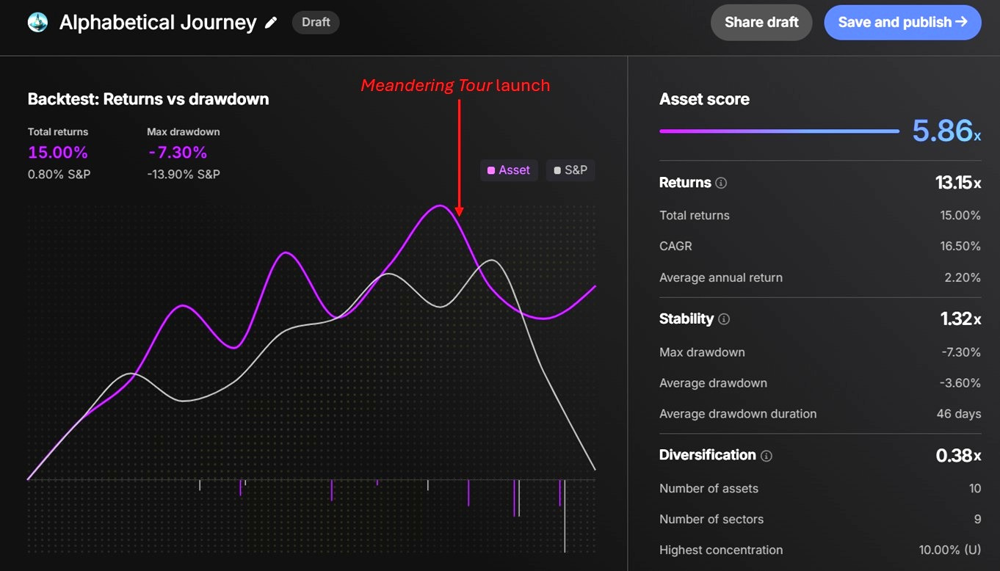Click the Average drawdown -3.60% value

961,383
